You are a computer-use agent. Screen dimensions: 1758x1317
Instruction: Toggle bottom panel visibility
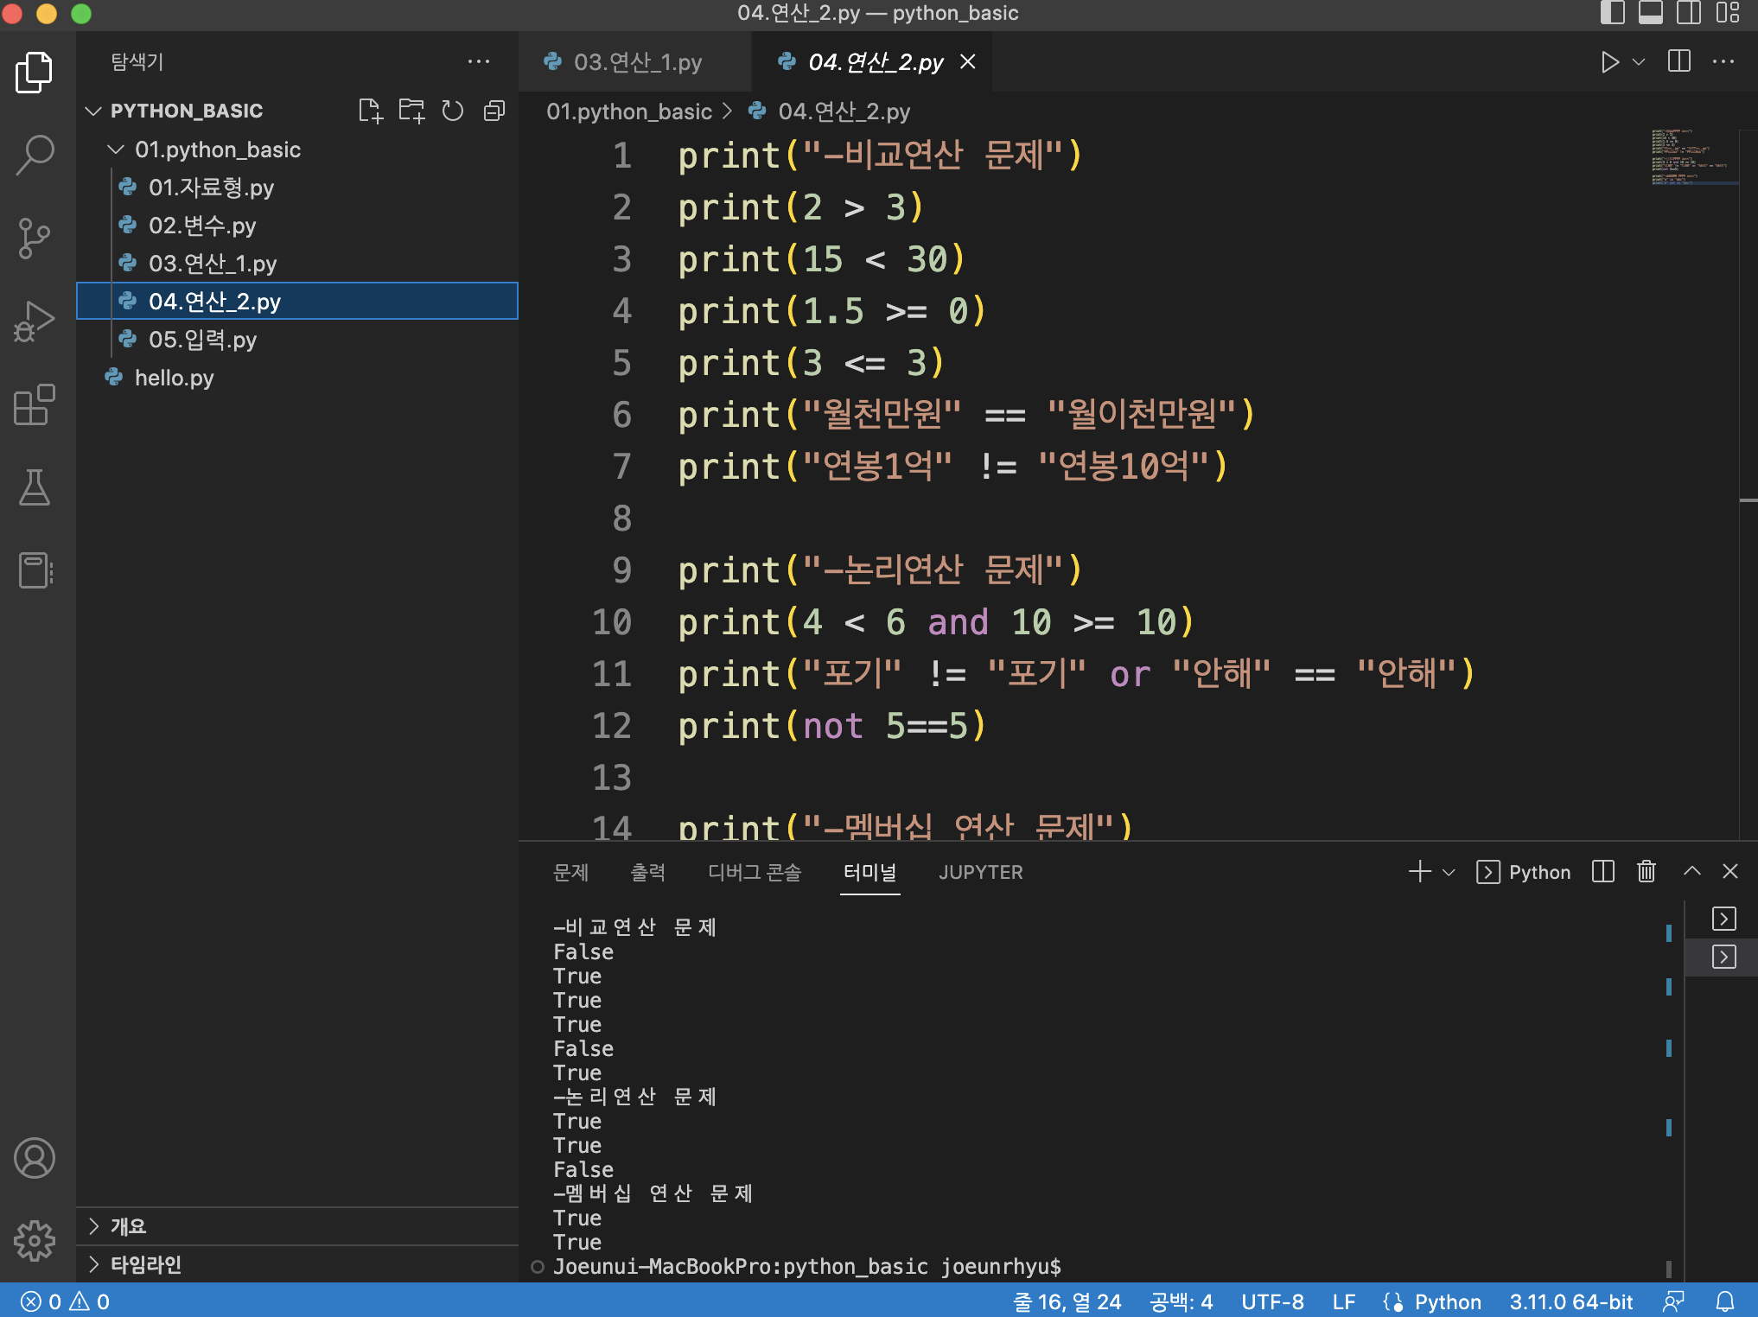[1651, 13]
